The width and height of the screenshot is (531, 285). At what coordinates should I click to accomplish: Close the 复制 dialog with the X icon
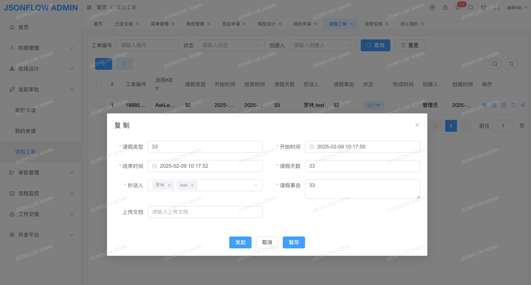pyautogui.click(x=417, y=125)
